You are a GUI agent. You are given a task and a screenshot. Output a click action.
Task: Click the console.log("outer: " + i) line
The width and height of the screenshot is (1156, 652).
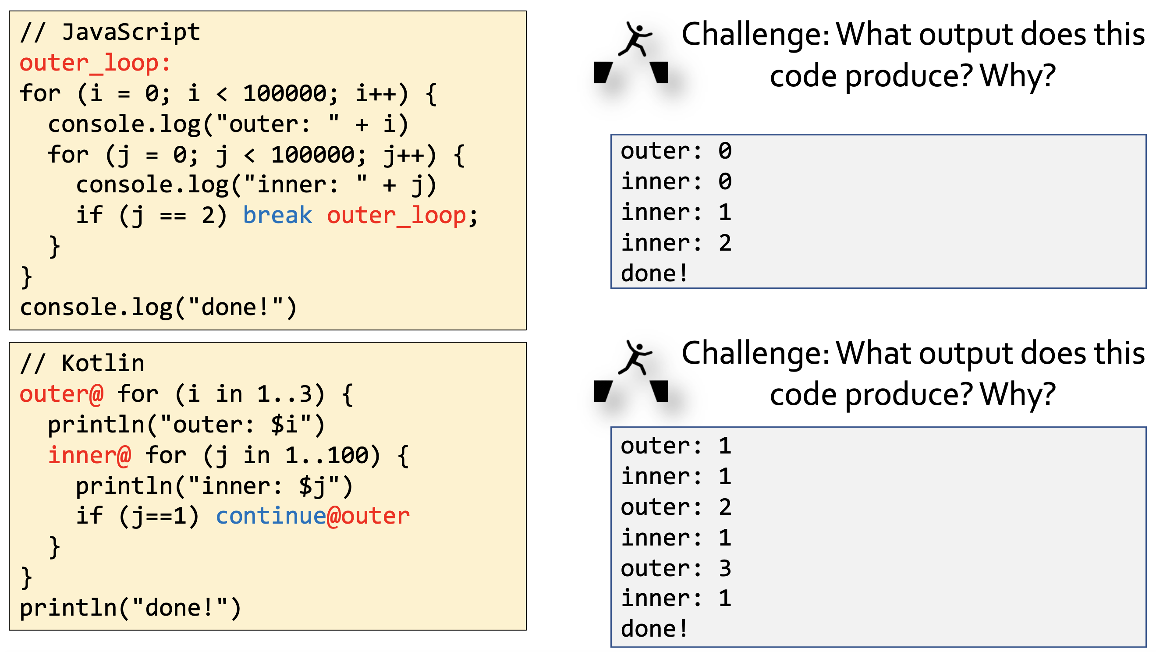click(x=228, y=124)
